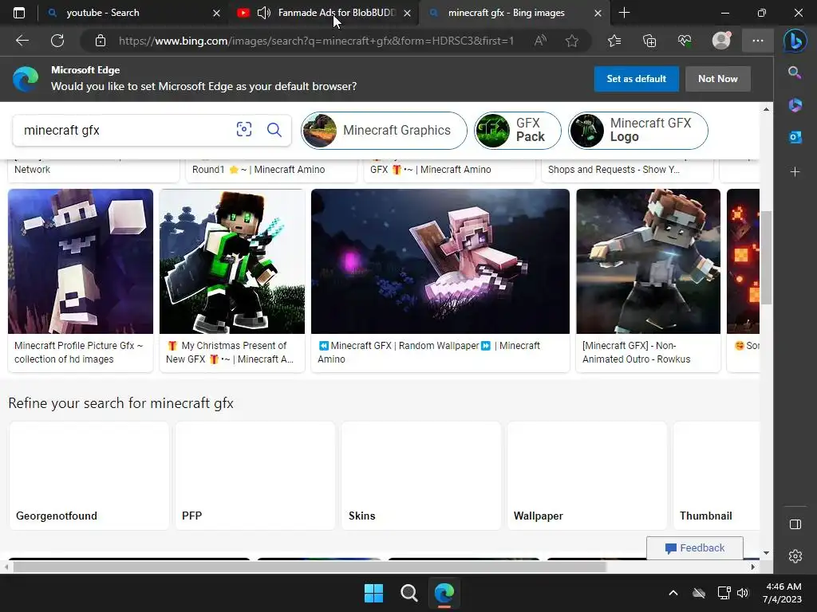817x612 pixels.
Task: Select the minecraft gfx - Bing images tab
Action: (x=513, y=13)
